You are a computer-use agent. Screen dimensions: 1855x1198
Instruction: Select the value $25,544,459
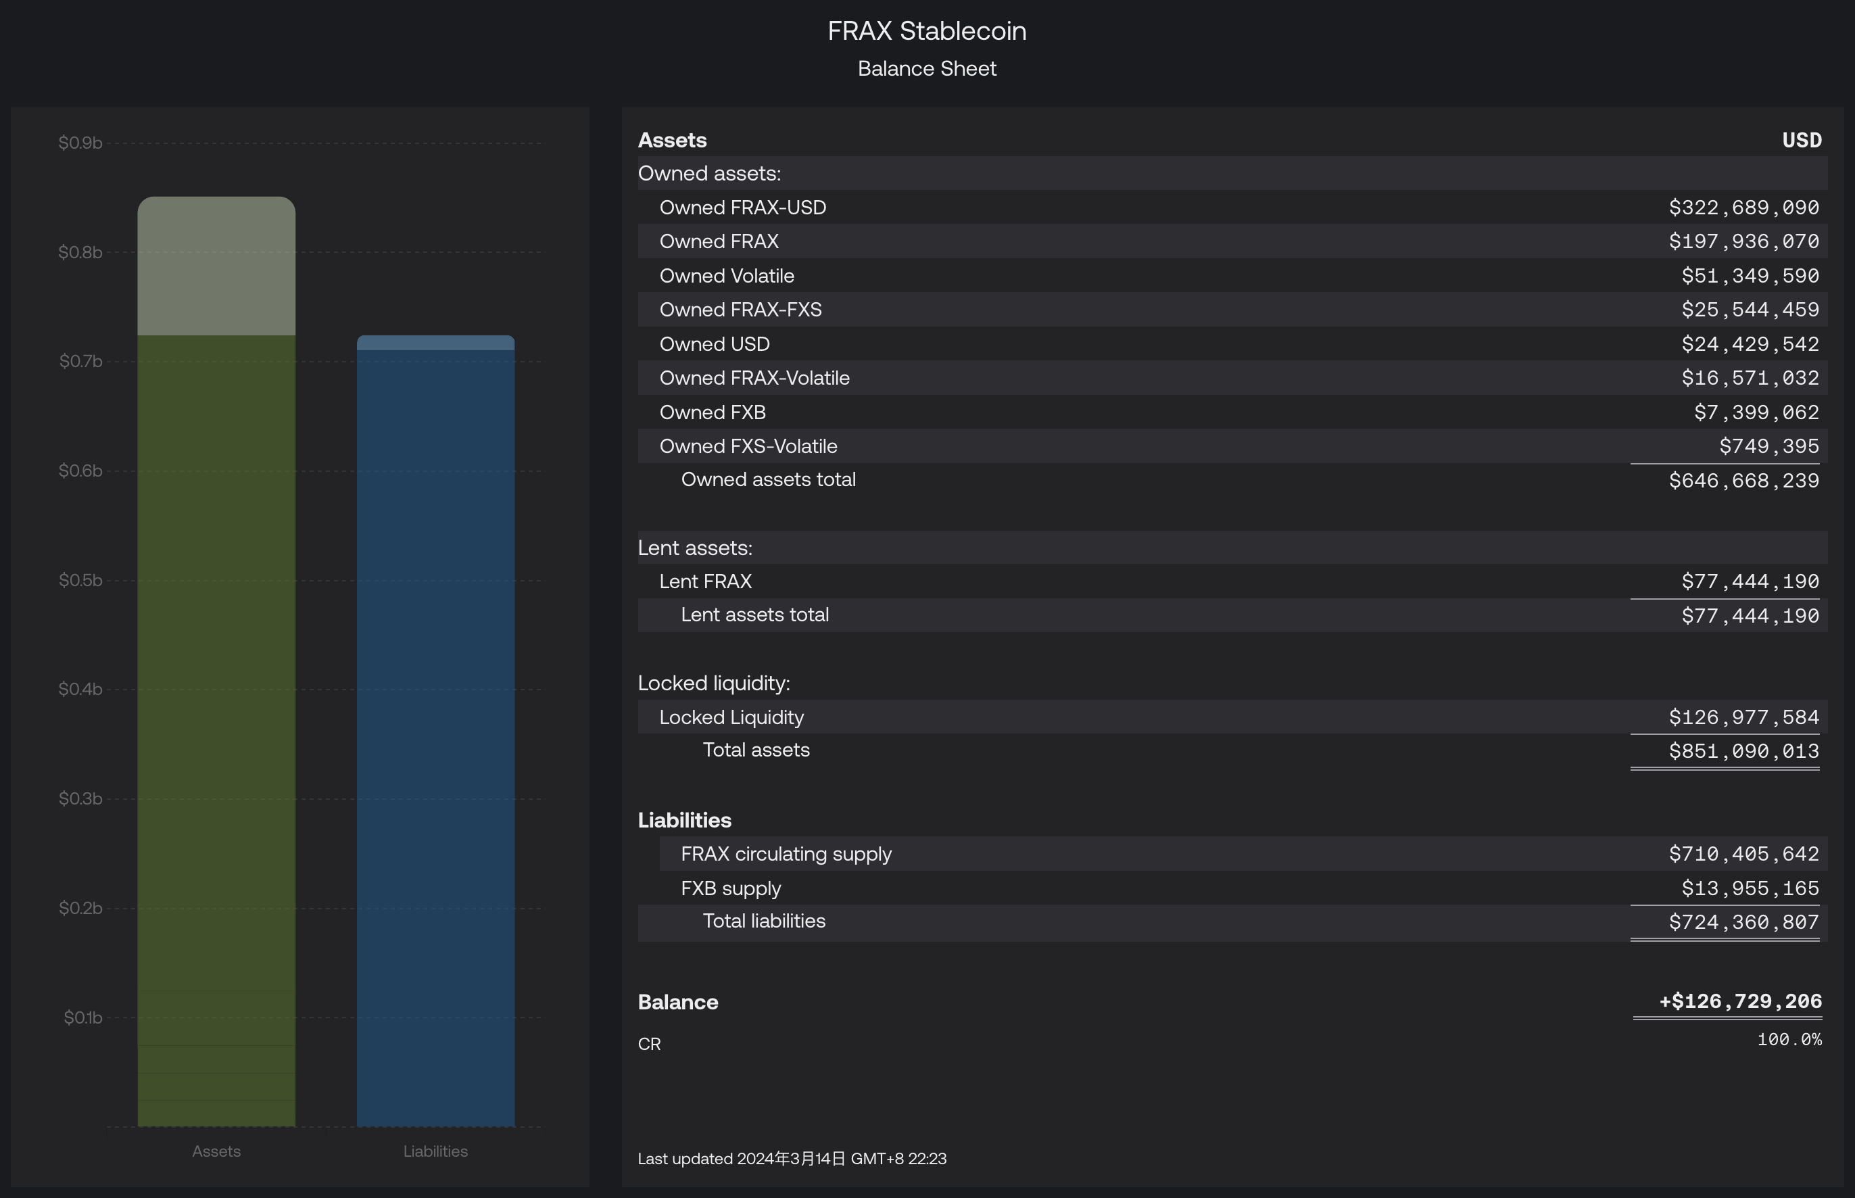1750,310
